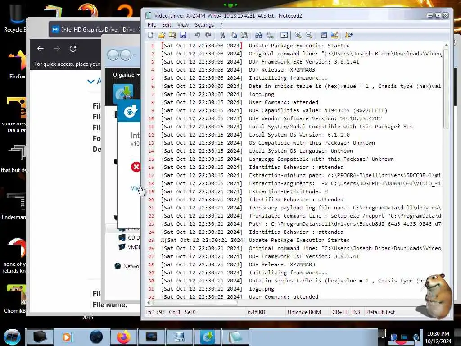Click the View log link in Dell installer
Viewport: 461px width, 346px height.
(136, 188)
